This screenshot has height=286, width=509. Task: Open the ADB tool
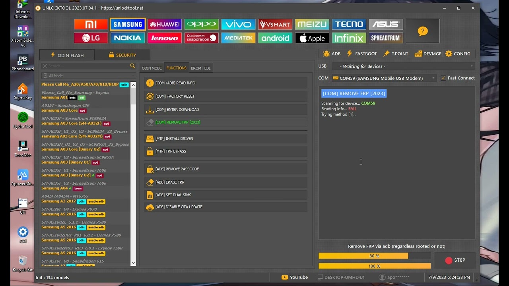pos(332,54)
